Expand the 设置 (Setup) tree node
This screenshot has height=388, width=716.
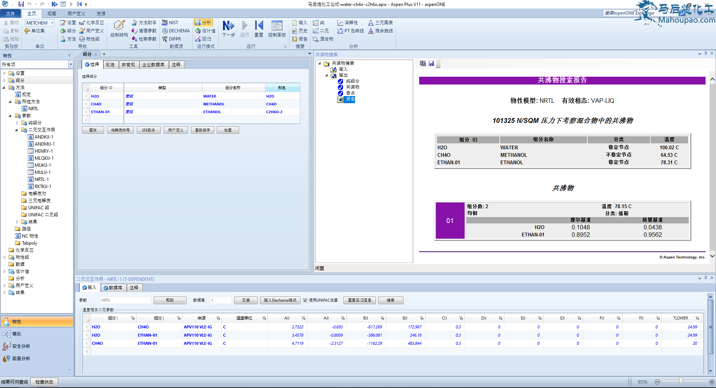coord(4,73)
